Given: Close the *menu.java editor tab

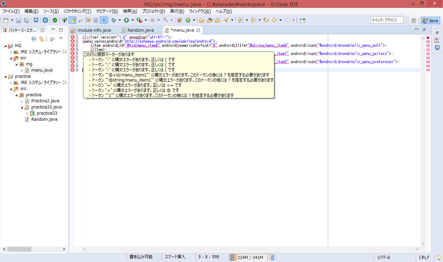Looking at the screenshot, I should tap(198, 30).
